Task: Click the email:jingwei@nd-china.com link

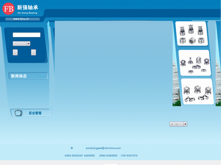Action: (x=103, y=148)
